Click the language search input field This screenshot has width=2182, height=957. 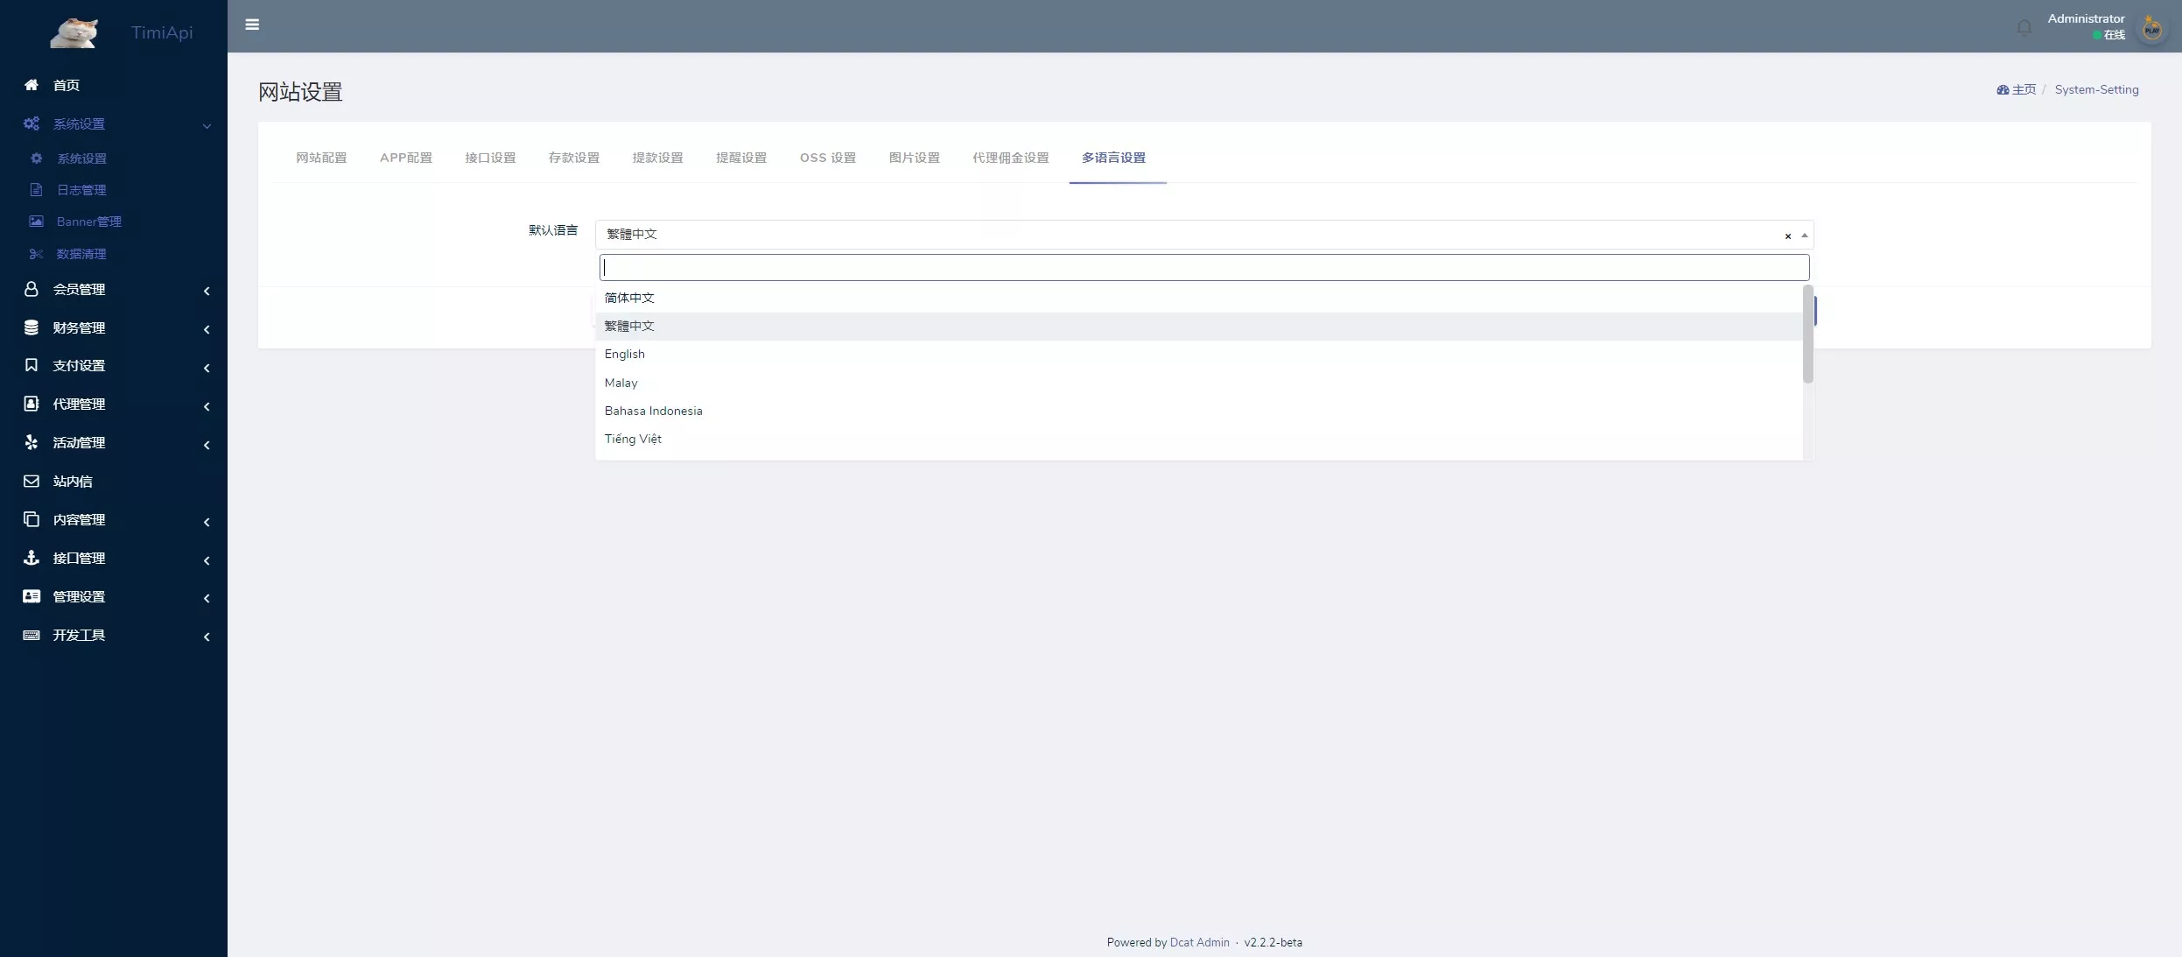click(1203, 268)
